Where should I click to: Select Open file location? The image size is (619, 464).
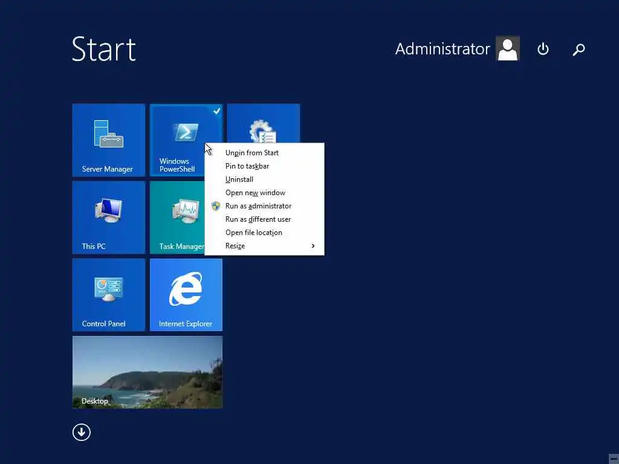[x=265, y=233]
